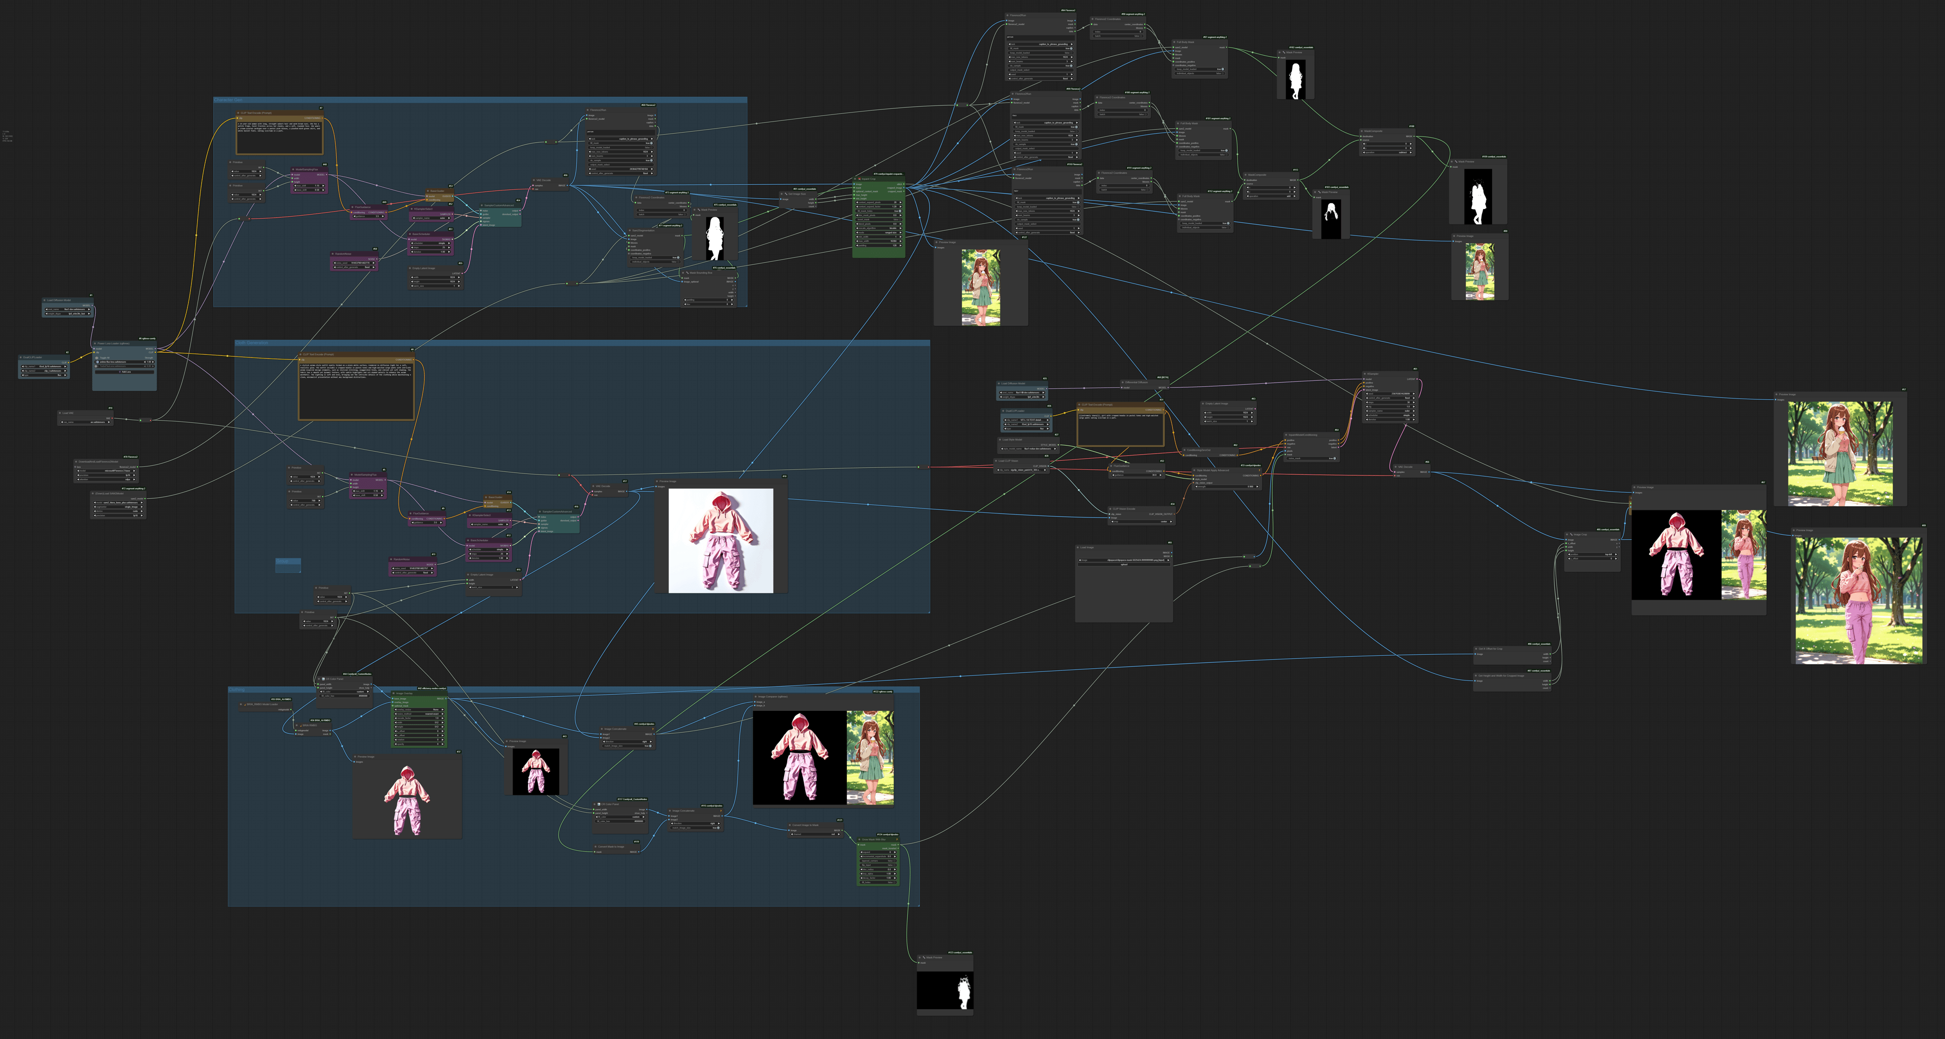The image size is (1945, 1039).
Task: Decrease strength in Style Model Apply Advanced
Action: (x=1197, y=487)
